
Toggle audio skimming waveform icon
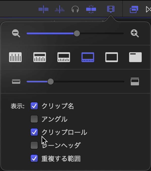point(59,9)
